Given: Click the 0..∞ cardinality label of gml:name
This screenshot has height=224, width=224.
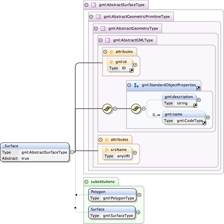Looking at the screenshot, I should (156, 115).
